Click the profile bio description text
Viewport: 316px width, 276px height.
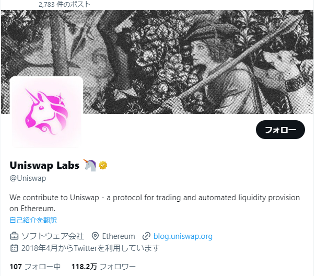click(155, 203)
